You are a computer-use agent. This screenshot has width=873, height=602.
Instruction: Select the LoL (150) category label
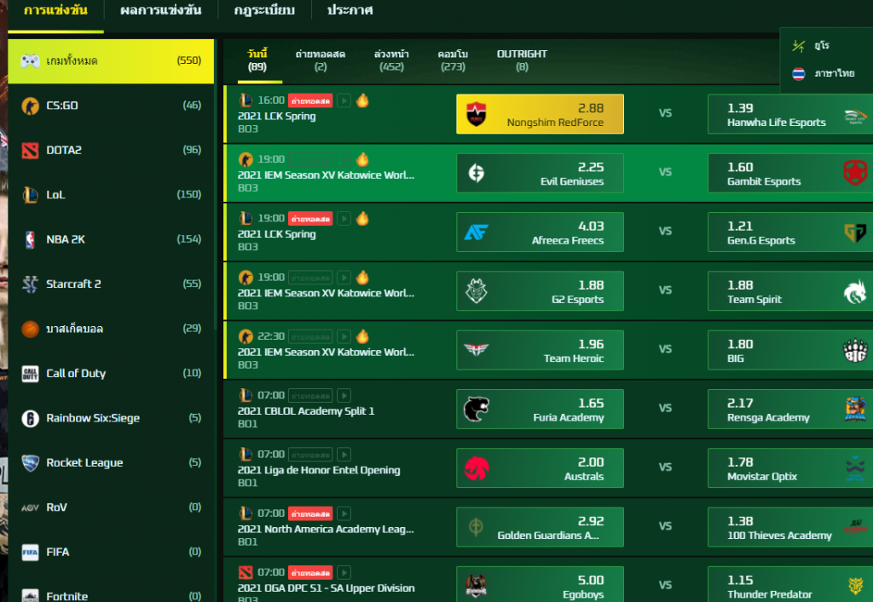pos(55,195)
